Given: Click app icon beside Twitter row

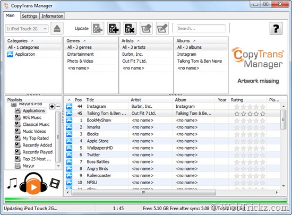Looking at the screenshot, I should [69, 154].
